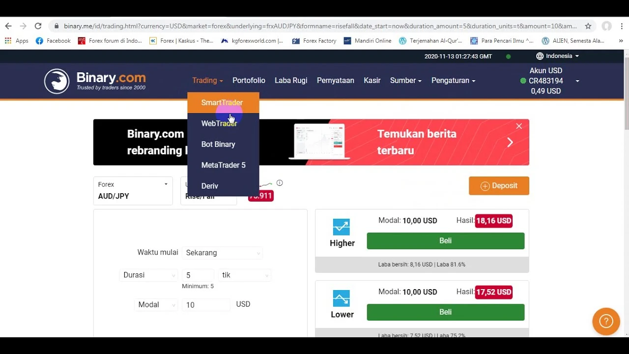Choose Deriv in the Trading dropdown
Screen dimensions: 629x354
click(x=223, y=186)
